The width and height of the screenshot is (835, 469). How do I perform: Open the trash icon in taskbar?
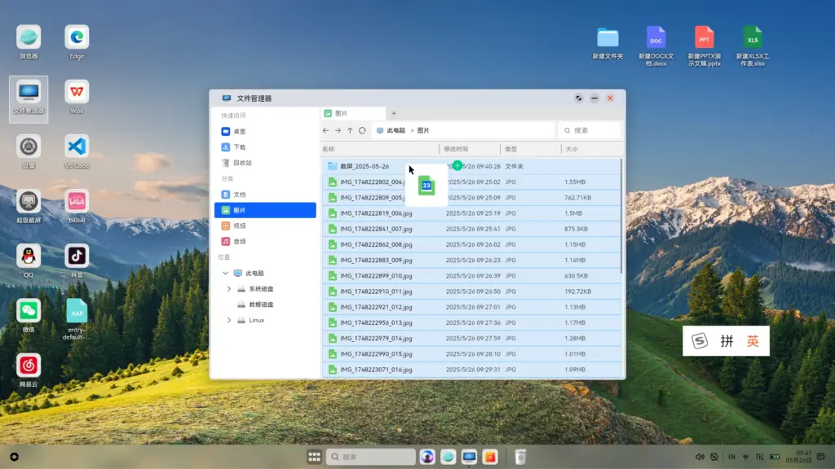[520, 457]
